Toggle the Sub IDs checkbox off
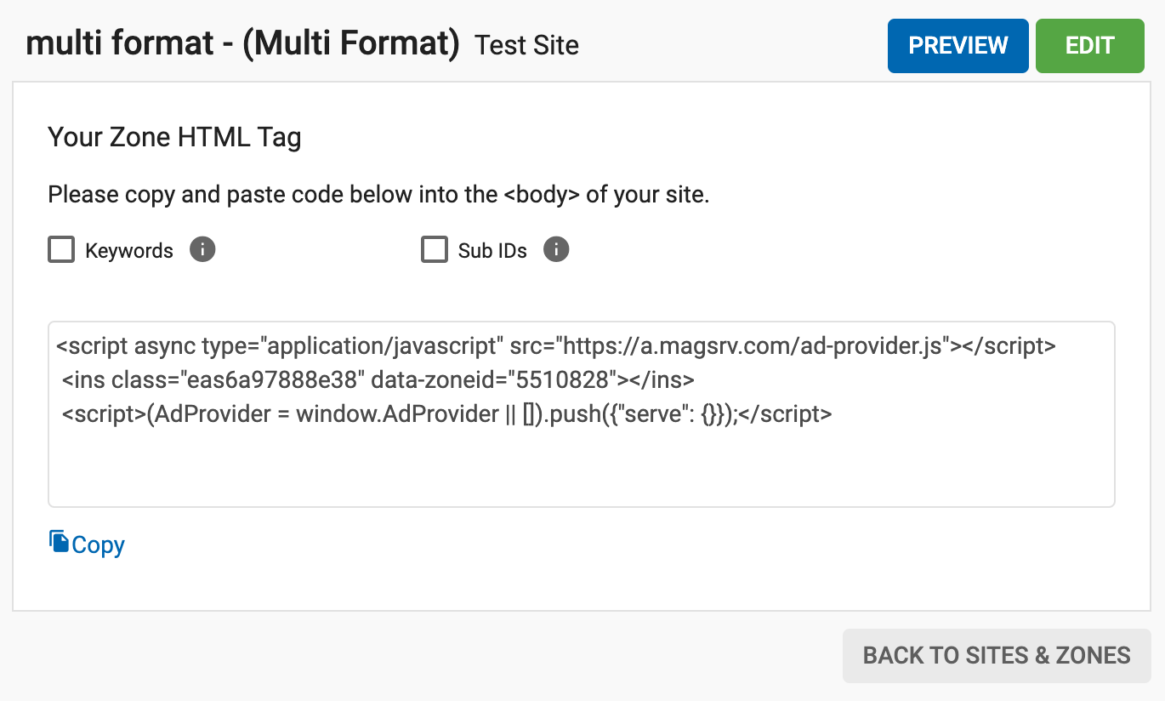1165x701 pixels. click(434, 249)
